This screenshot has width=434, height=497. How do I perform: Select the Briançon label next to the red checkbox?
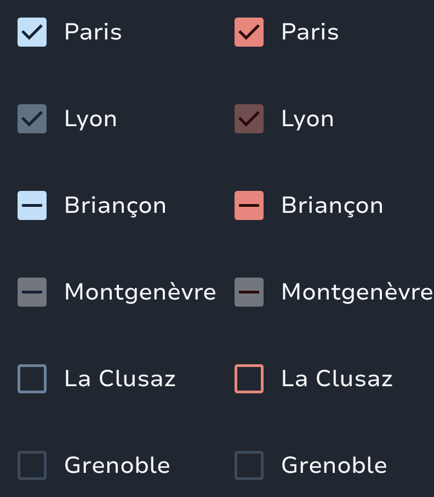pos(332,205)
